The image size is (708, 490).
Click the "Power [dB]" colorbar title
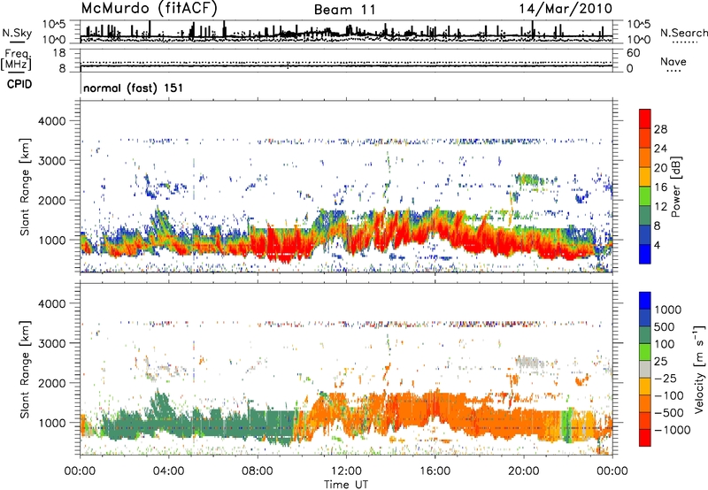click(675, 187)
